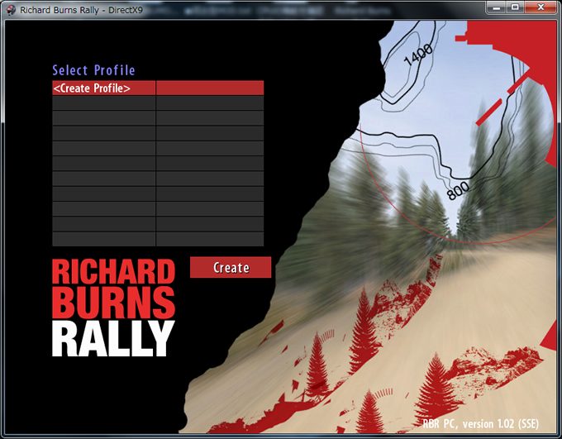Click the red cell right of <Create Profile>

click(210, 88)
